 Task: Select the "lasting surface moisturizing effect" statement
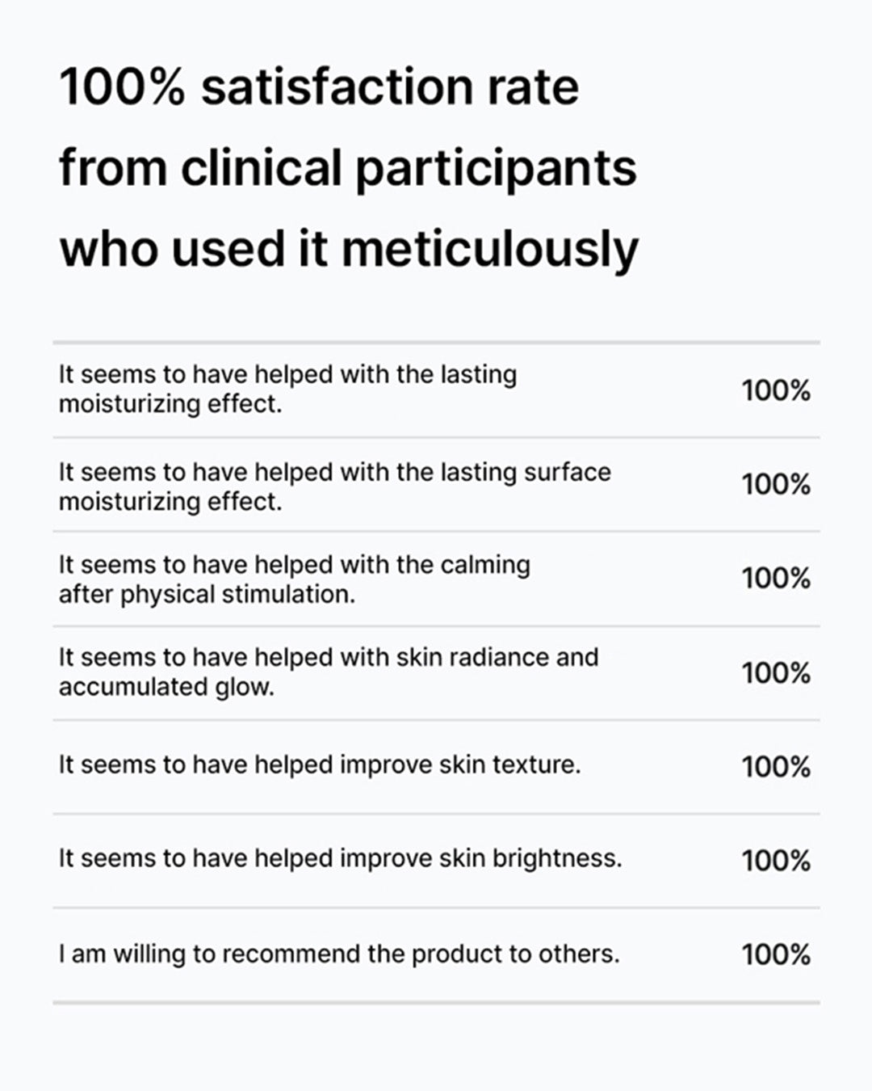(334, 487)
